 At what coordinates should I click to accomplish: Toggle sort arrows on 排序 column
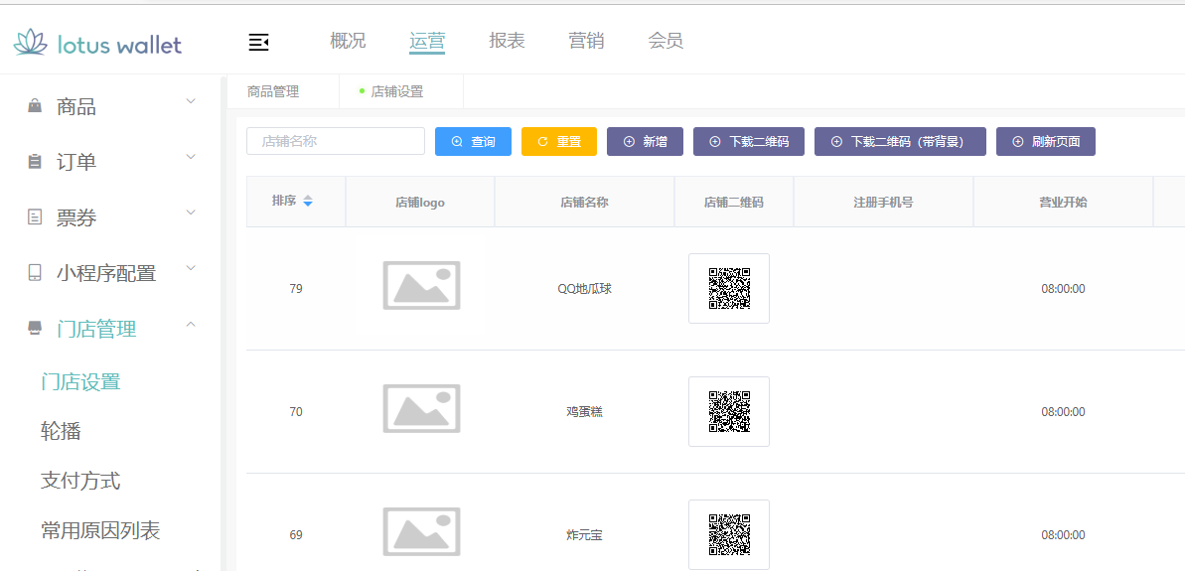[x=308, y=202]
